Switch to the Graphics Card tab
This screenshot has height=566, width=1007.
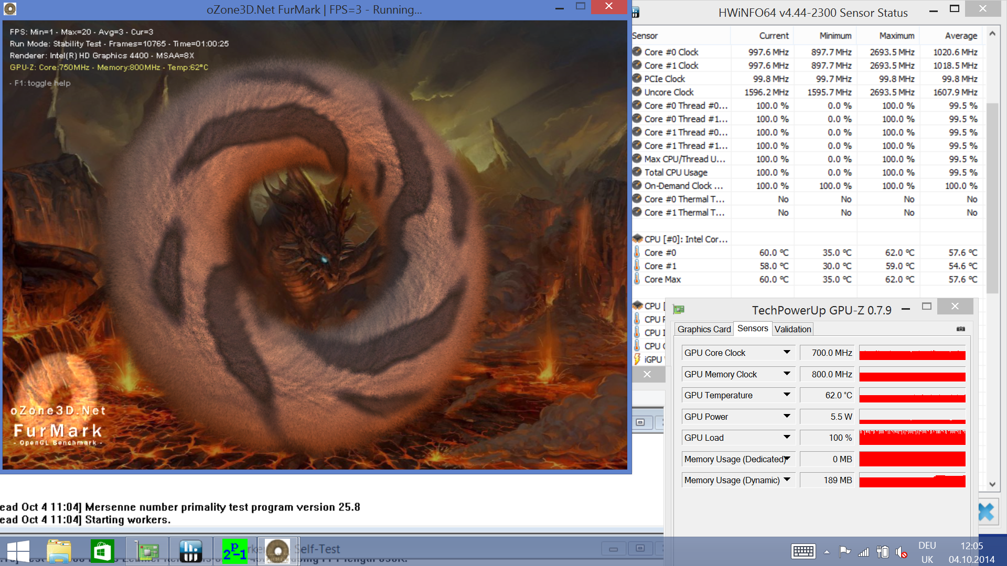(704, 329)
